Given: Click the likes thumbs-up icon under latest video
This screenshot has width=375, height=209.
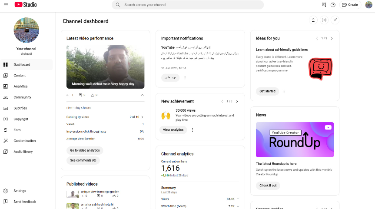Looking at the screenshot, I should pyautogui.click(x=93, y=95).
